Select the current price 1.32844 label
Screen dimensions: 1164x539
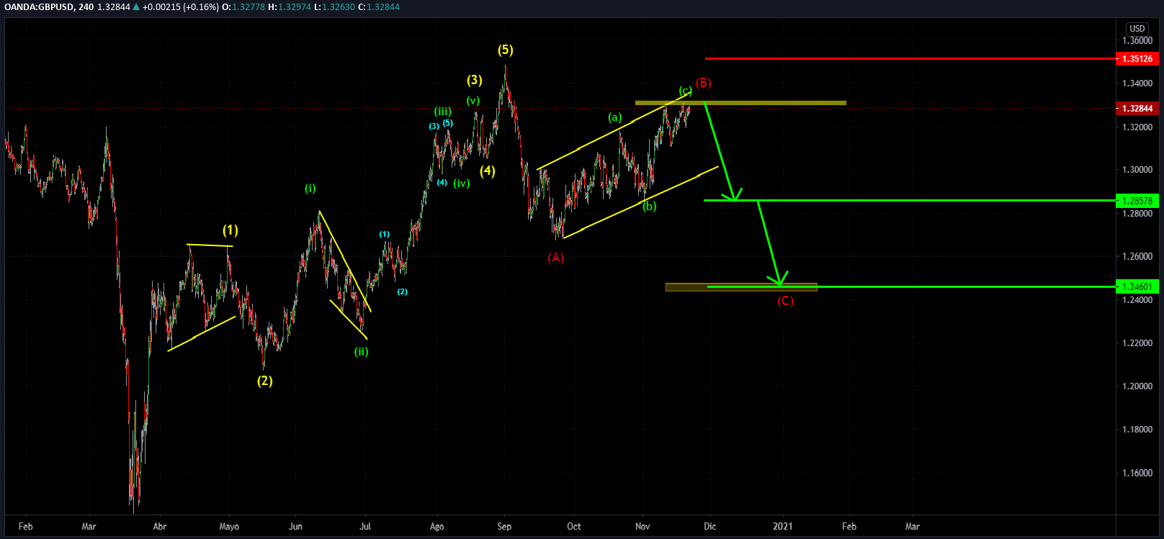coord(1138,109)
